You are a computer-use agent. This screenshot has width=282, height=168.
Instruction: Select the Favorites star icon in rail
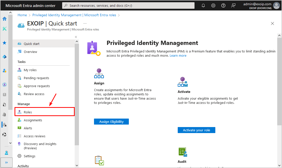[x=5, y=43]
